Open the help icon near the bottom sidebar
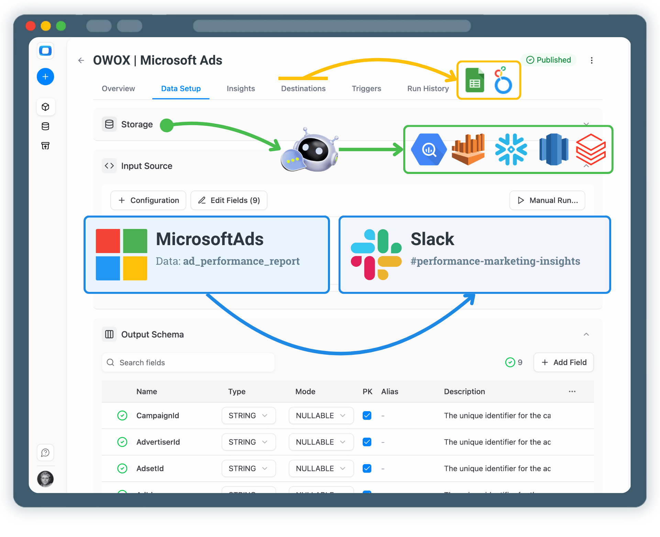 point(45,453)
